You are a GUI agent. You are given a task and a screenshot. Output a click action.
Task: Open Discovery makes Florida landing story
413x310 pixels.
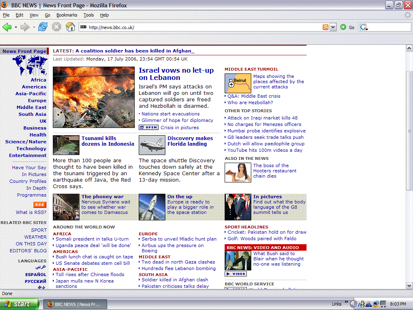click(x=190, y=141)
